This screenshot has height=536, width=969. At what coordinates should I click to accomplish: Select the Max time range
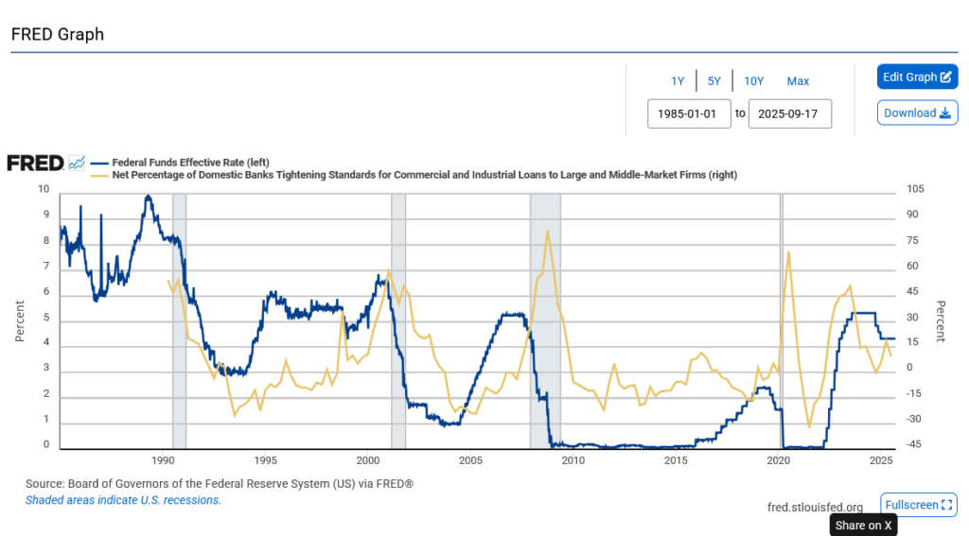click(x=798, y=81)
